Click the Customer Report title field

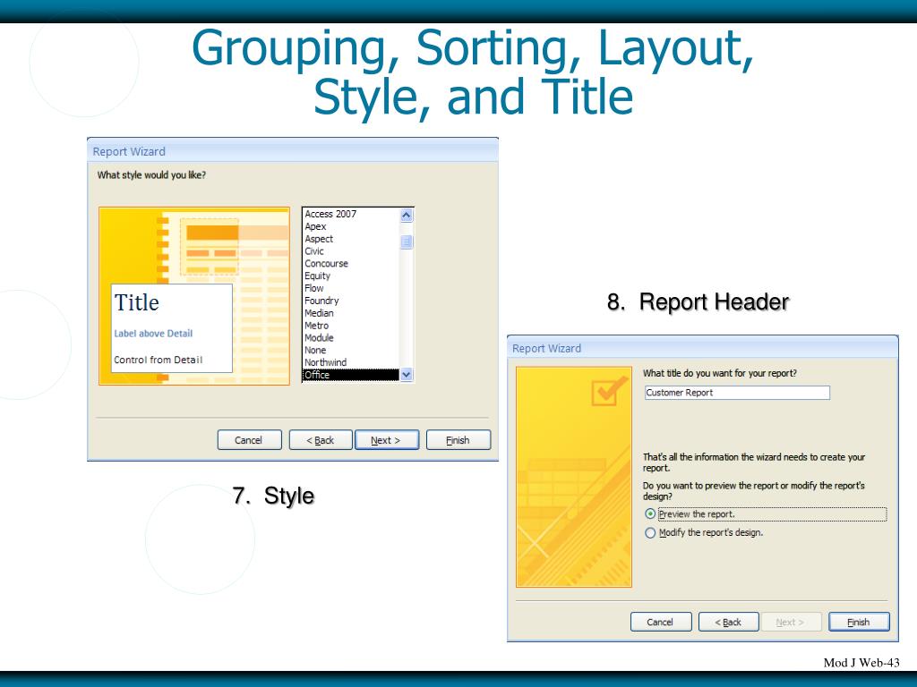[x=737, y=393]
